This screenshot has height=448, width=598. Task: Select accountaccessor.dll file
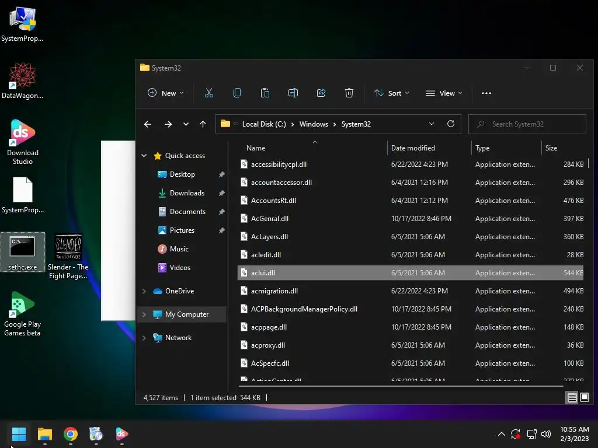pyautogui.click(x=411, y=183)
